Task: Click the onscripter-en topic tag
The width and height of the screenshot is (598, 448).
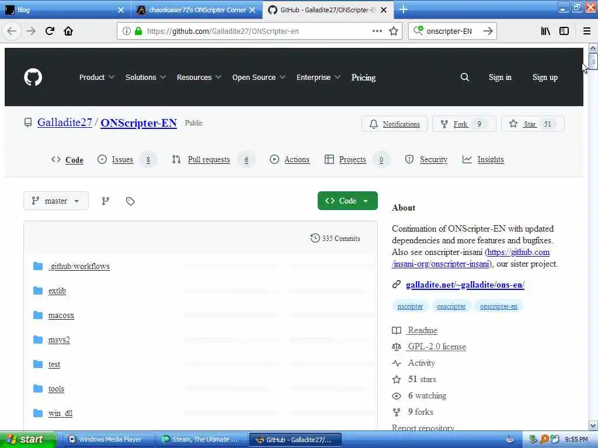Action: (x=499, y=306)
